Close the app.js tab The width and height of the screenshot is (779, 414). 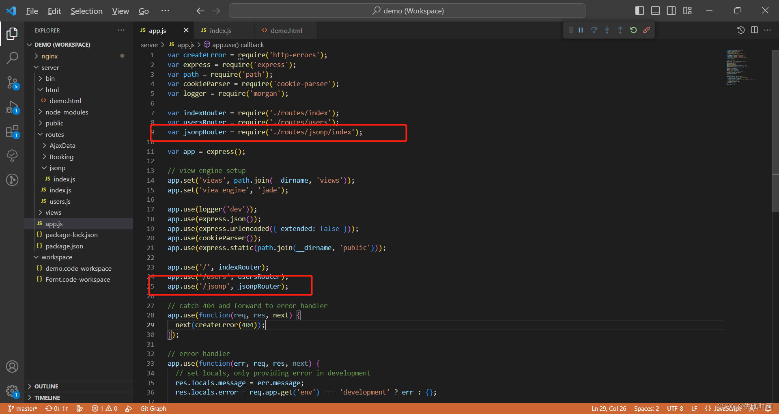coord(186,30)
